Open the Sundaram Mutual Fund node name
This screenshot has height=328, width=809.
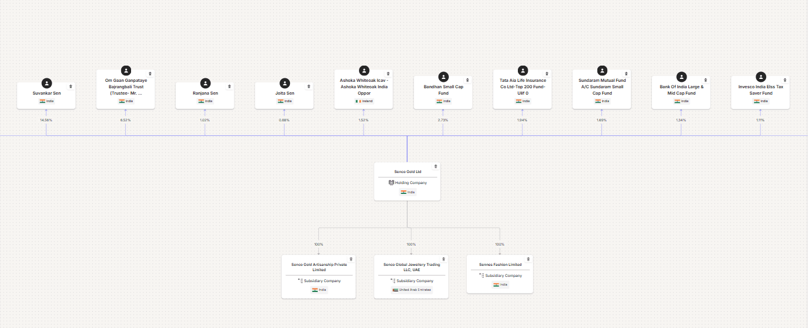point(602,86)
